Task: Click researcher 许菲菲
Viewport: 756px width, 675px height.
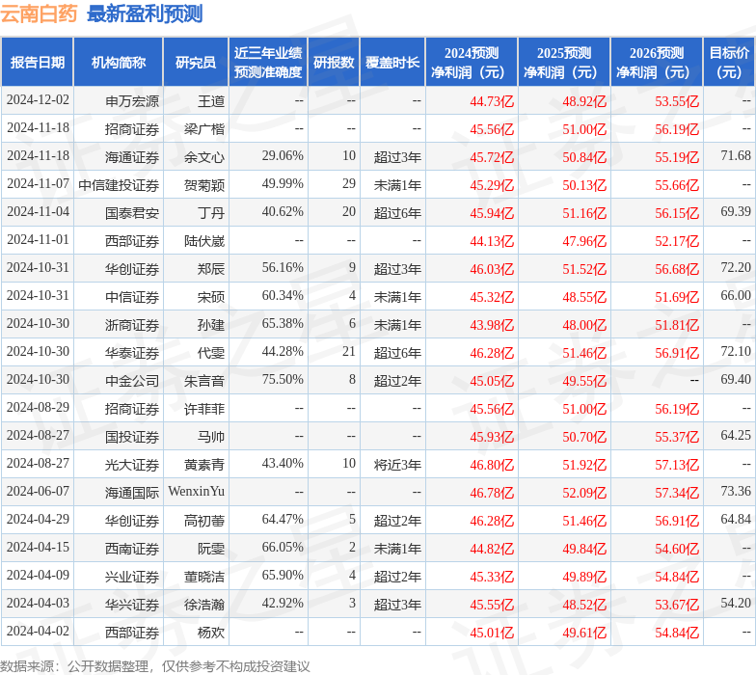Action: [x=204, y=409]
